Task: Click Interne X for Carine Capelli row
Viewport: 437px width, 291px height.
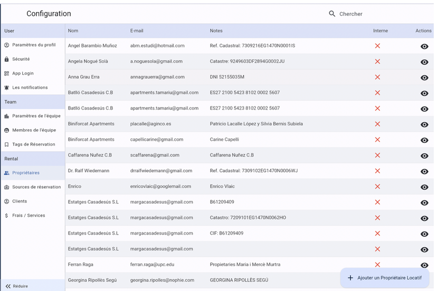Action: coord(377,140)
